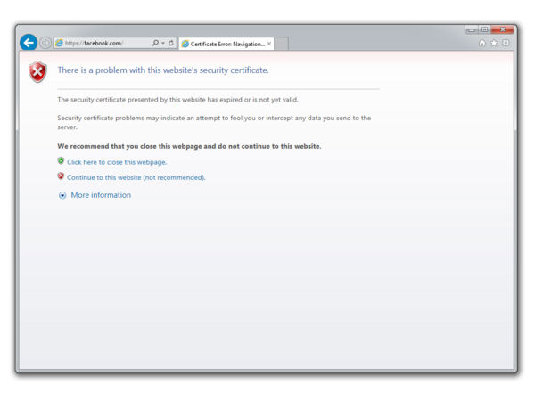This screenshot has width=535, height=401.
Task: Open the address bar search dropdown arrow
Action: click(162, 43)
